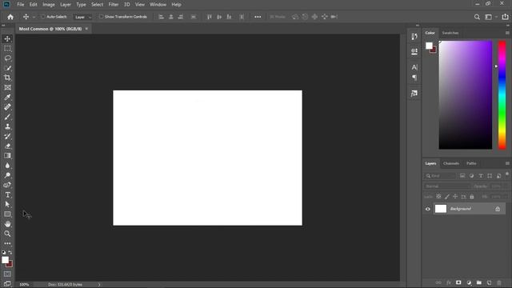The width and height of the screenshot is (512, 288).
Task: Open the Paragraph panel icon
Action: click(x=414, y=78)
